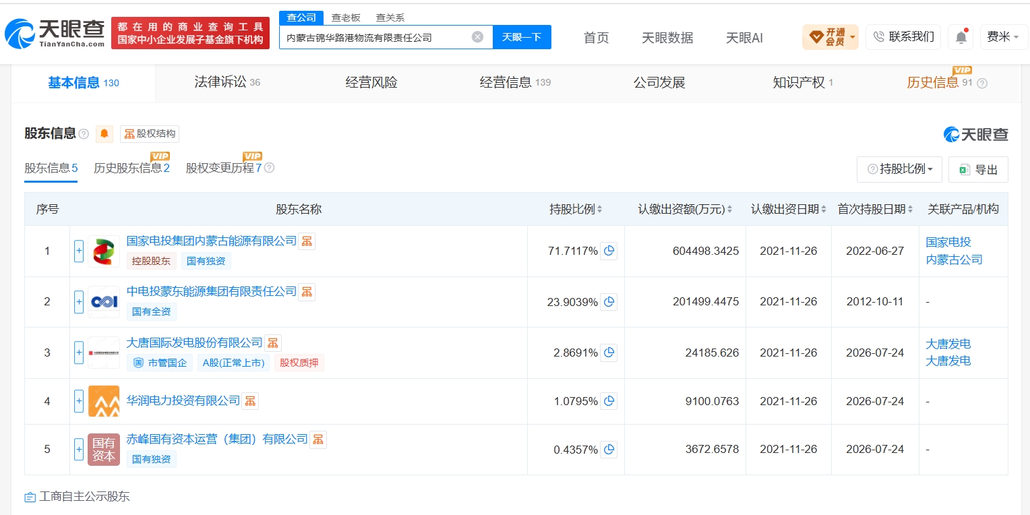This screenshot has width=1030, height=515.
Task: Click the 天眼一下 search button
Action: 522,37
